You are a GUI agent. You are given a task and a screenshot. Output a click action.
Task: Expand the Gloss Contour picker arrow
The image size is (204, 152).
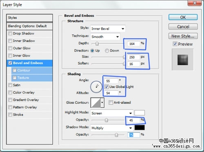102,103
